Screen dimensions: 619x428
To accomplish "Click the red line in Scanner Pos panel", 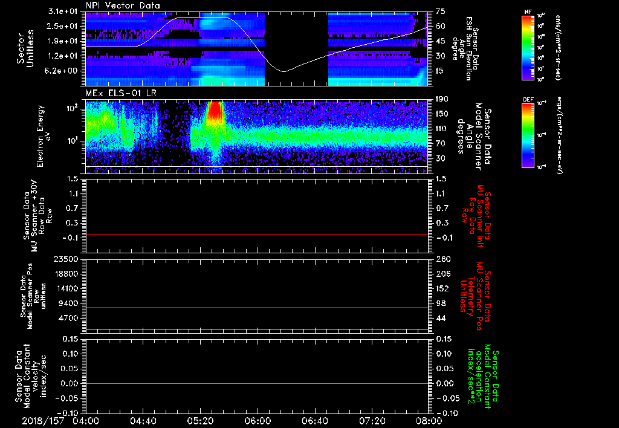I will (x=257, y=307).
